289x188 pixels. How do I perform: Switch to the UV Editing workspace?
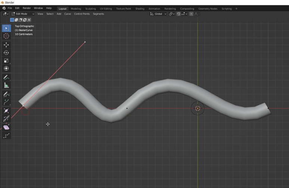tap(106, 9)
